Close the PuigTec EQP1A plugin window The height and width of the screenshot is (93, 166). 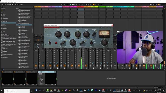[112, 25]
